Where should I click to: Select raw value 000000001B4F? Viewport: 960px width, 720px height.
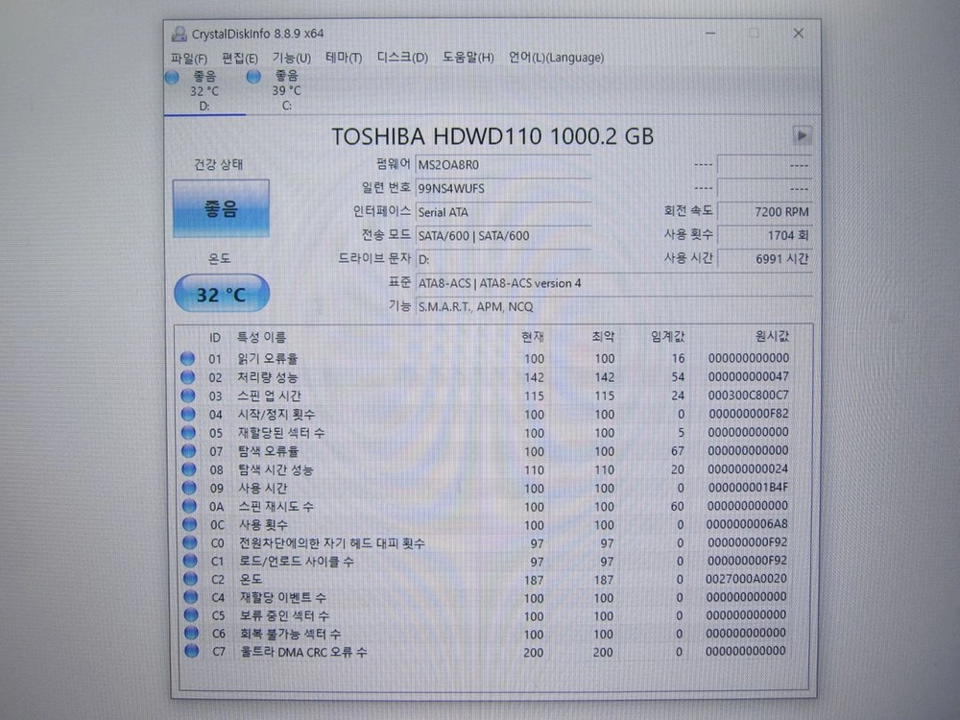pos(748,488)
